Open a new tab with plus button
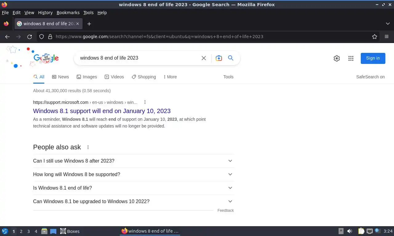 click(89, 24)
